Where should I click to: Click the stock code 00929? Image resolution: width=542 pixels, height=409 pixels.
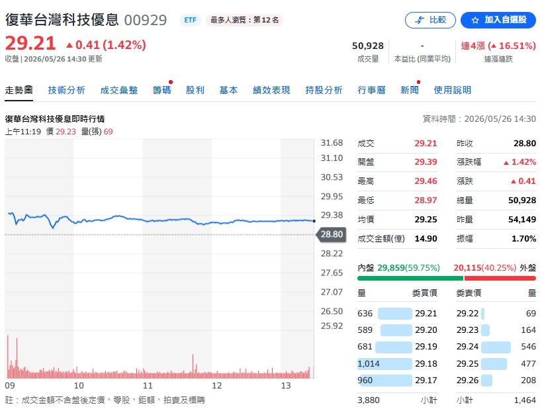click(146, 21)
